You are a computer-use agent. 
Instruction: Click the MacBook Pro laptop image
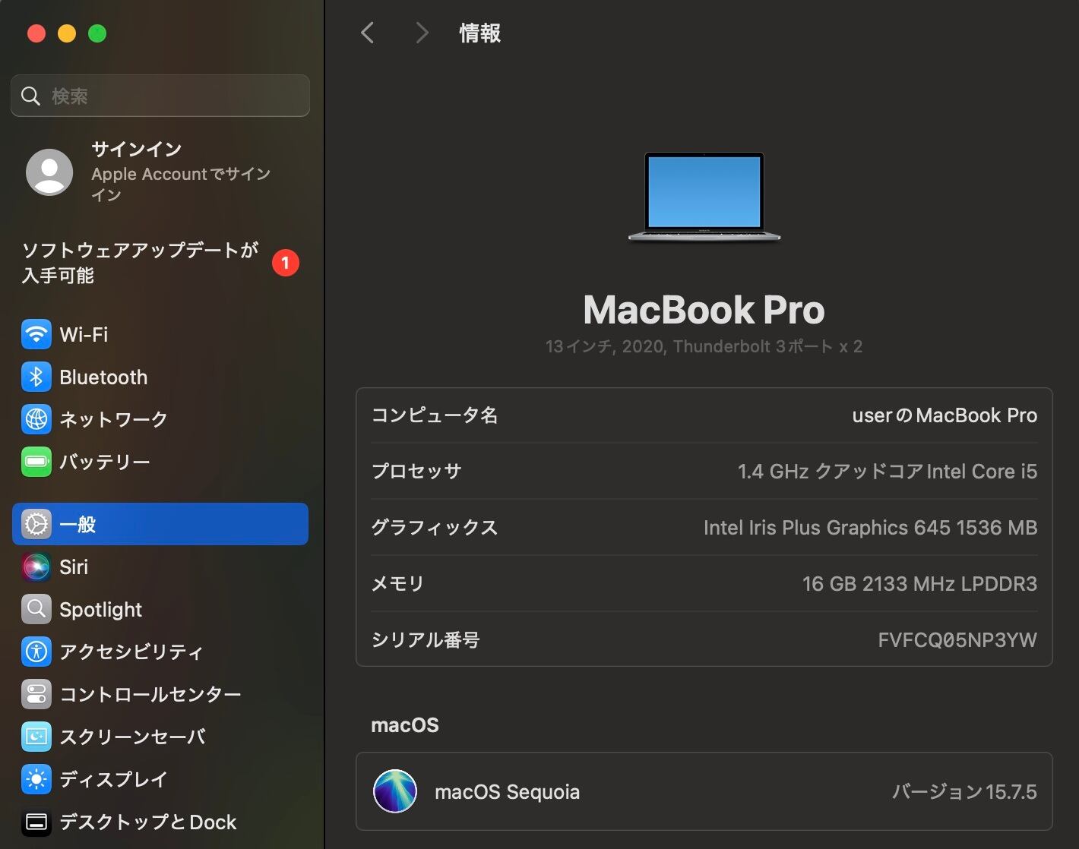(704, 197)
